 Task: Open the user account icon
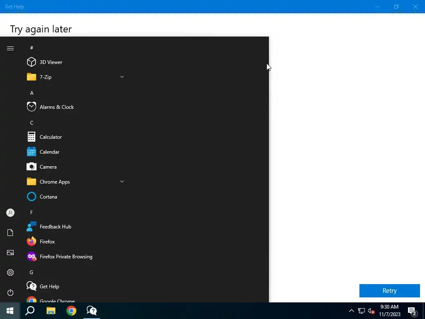click(10, 213)
